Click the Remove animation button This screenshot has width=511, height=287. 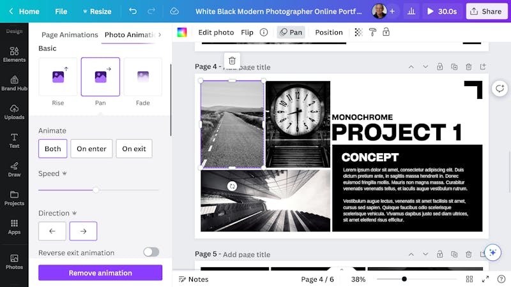tap(100, 273)
